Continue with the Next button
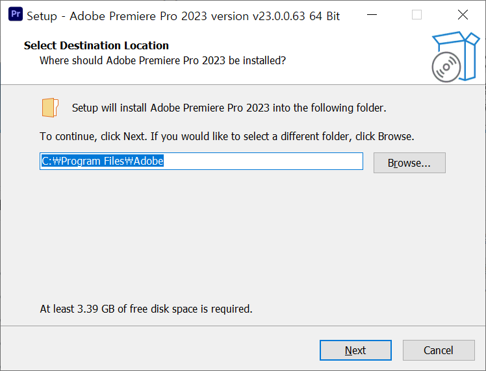Screen dimensions: 486x371 [355, 350]
